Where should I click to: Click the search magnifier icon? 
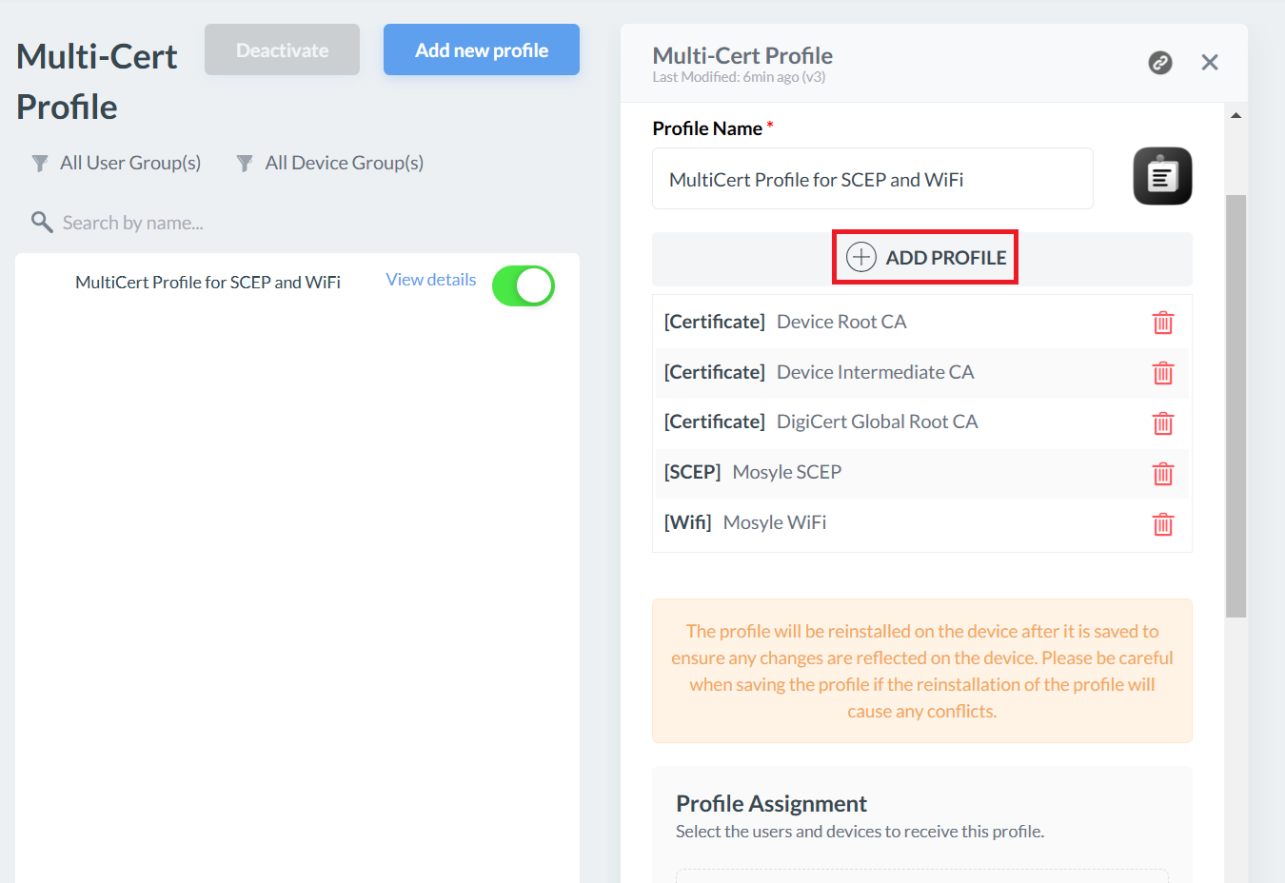click(42, 223)
